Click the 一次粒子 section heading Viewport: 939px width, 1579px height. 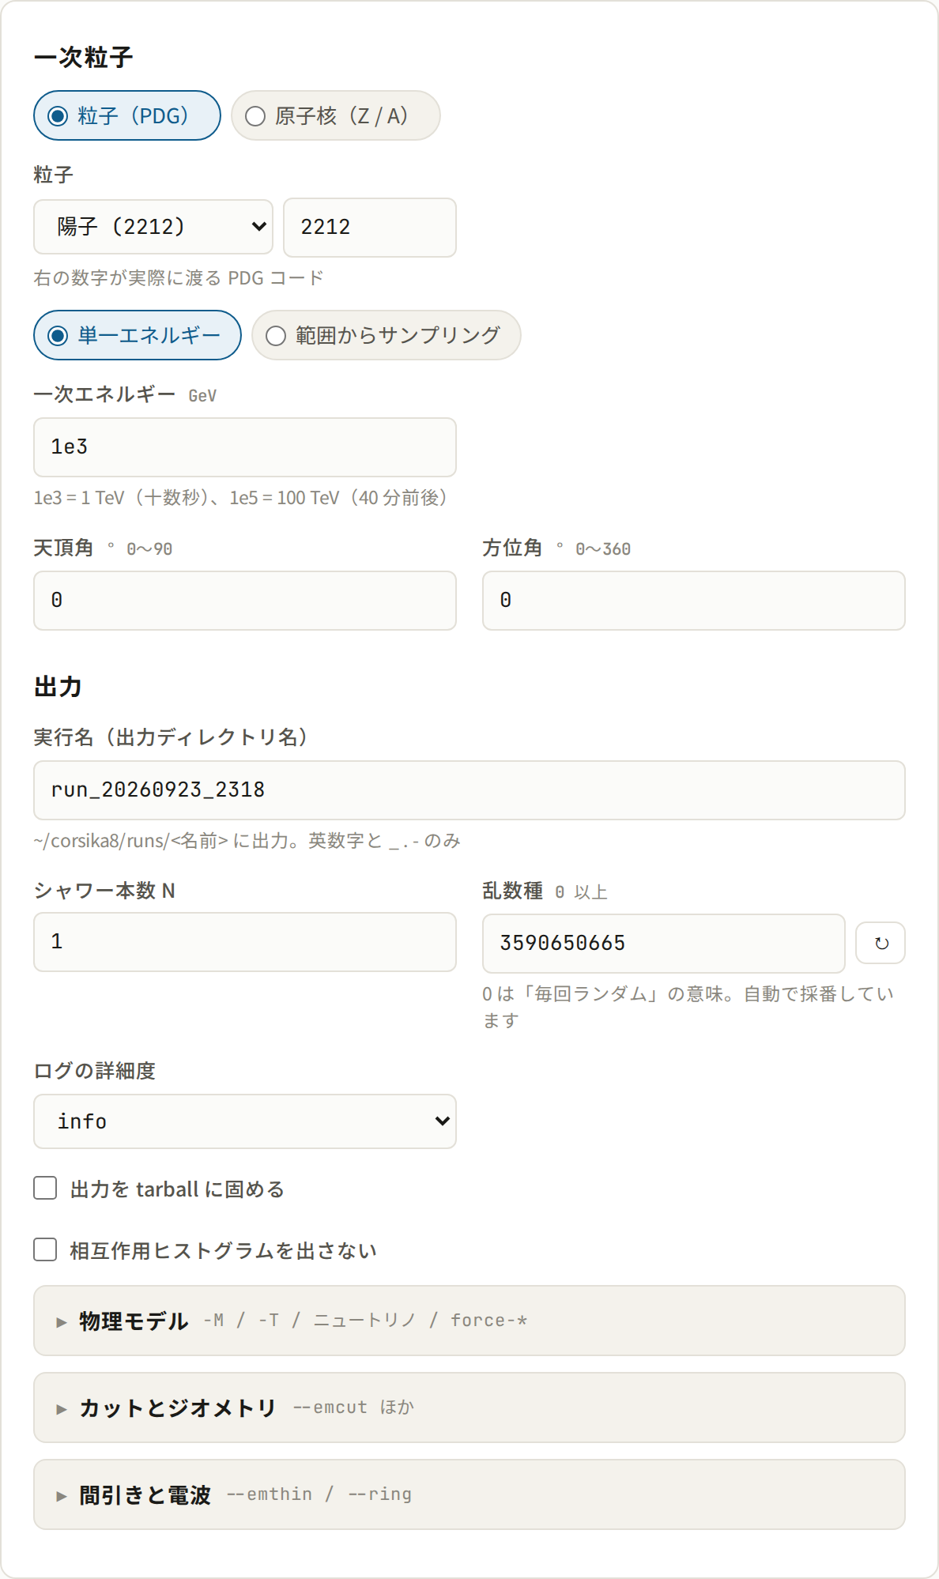click(x=83, y=57)
